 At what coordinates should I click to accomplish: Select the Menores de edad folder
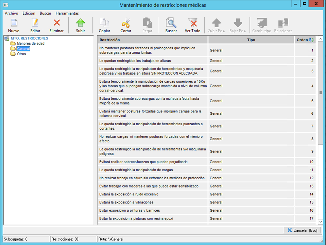[x=31, y=44]
